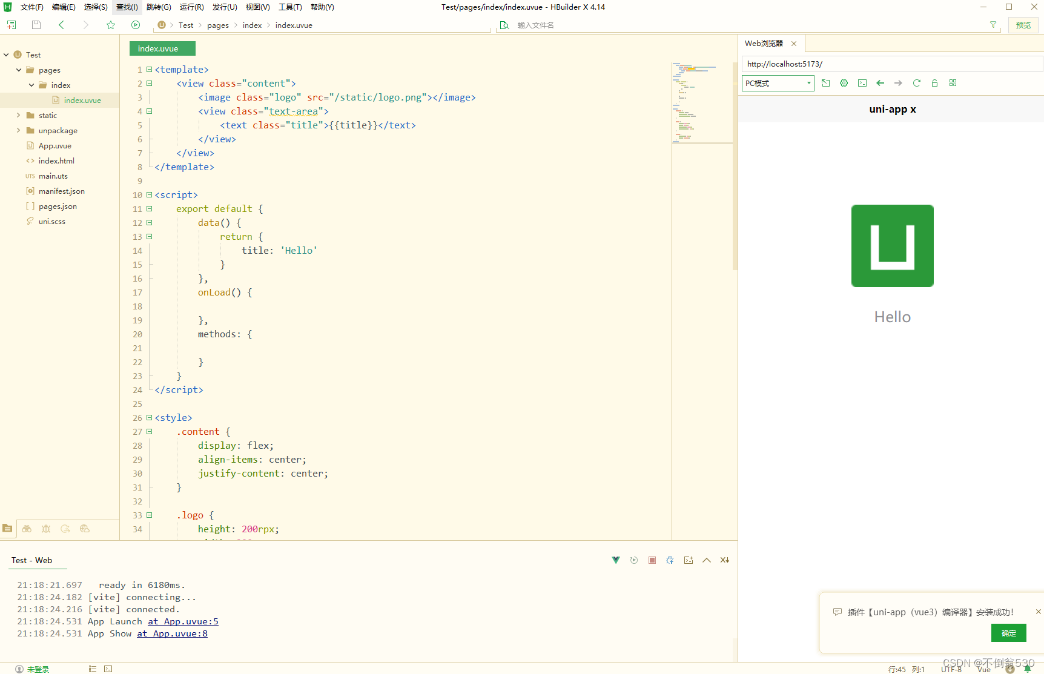1044x674 pixels.
Task: Click the Vue icon in the console toolbar
Action: (616, 560)
